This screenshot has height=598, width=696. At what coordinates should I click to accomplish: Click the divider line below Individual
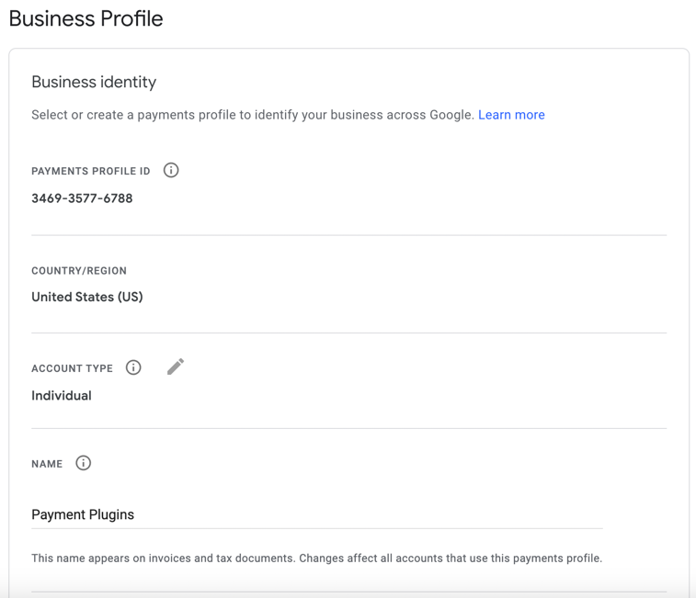pyautogui.click(x=348, y=428)
